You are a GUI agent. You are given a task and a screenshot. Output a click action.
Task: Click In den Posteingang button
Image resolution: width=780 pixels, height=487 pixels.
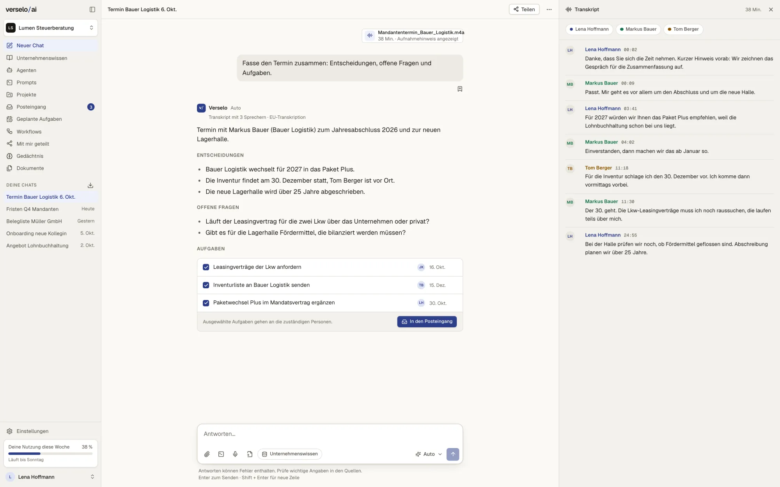point(427,321)
